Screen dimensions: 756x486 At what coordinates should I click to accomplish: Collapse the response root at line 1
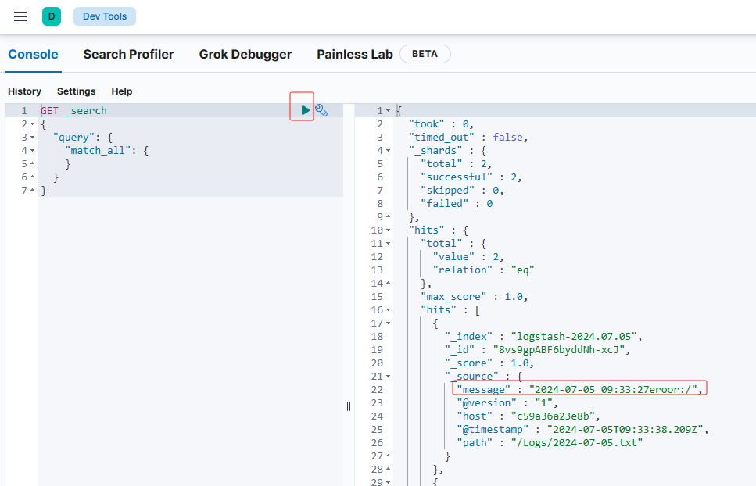[388, 111]
